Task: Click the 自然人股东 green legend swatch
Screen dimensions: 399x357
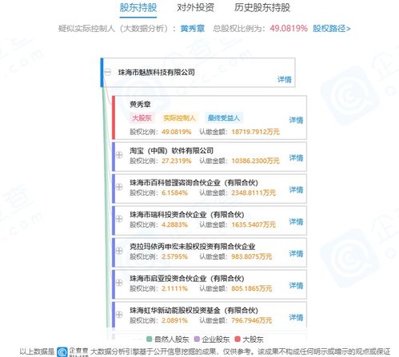Action: [150, 339]
